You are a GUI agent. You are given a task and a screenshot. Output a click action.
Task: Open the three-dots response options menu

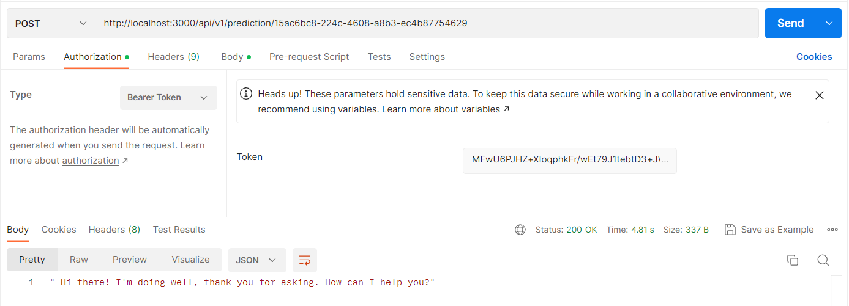[832, 230]
